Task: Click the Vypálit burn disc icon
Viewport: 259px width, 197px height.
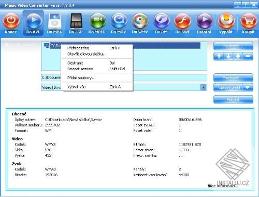Action: 226,21
